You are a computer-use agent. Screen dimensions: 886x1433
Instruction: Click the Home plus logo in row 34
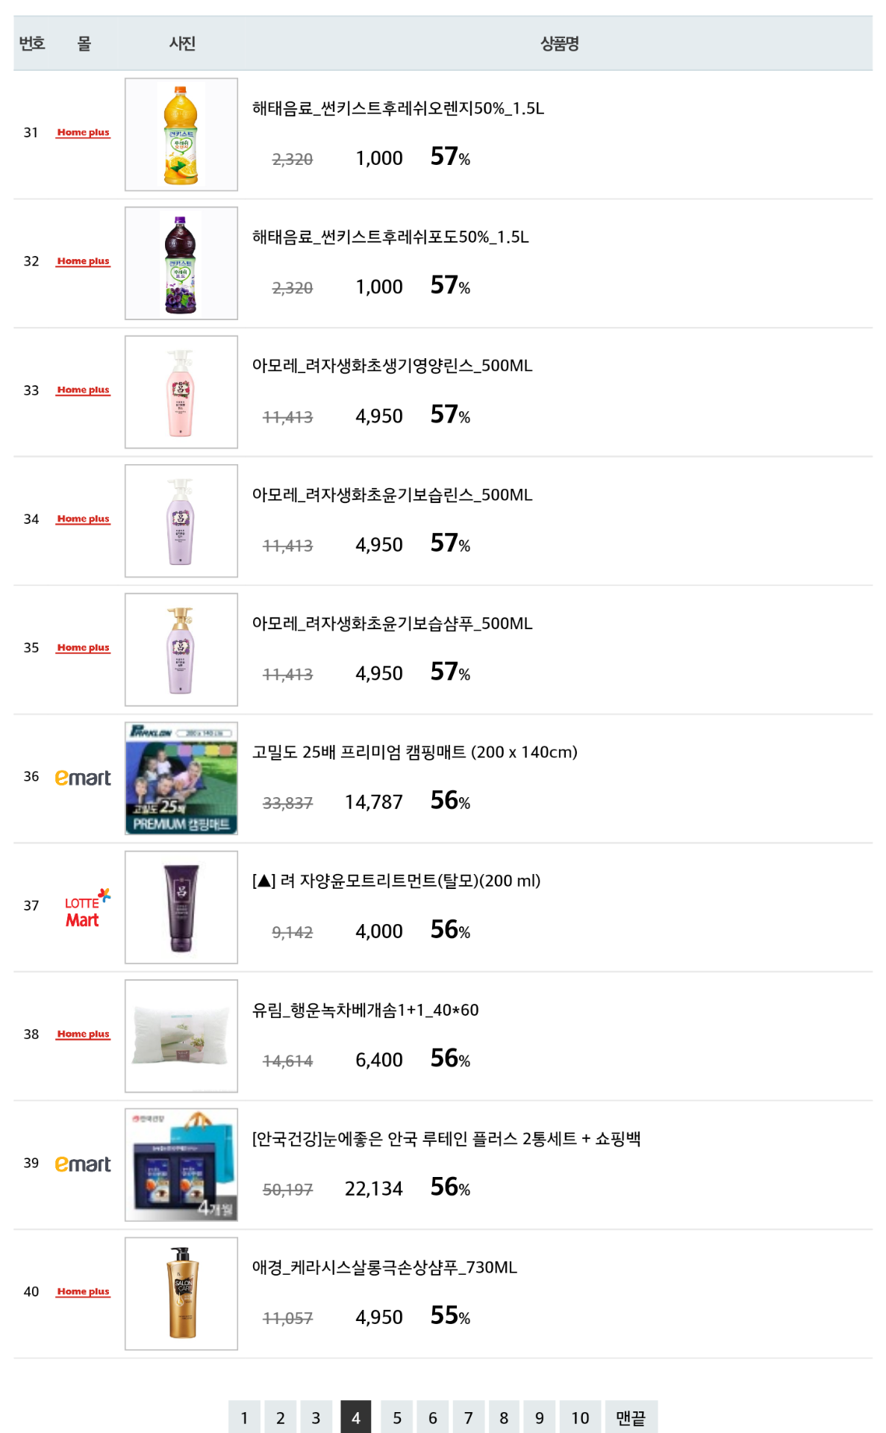pyautogui.click(x=83, y=519)
